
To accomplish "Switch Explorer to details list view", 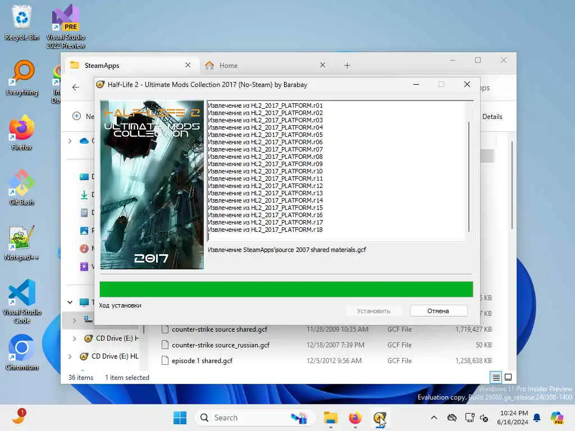I will [496, 377].
